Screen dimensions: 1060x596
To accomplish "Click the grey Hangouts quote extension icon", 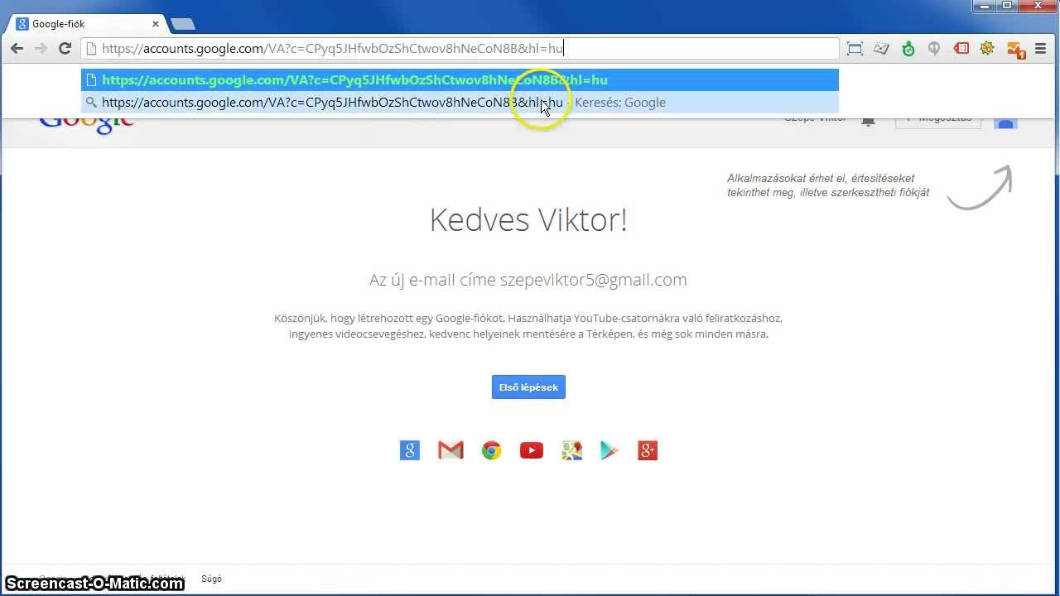I will (x=934, y=49).
